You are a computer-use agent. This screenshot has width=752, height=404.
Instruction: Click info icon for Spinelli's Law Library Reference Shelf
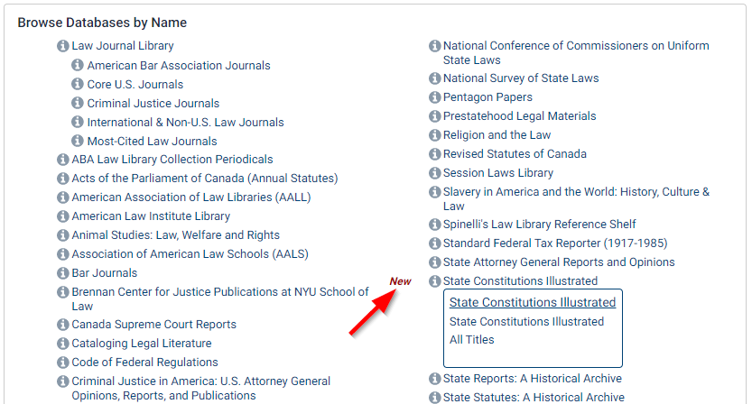click(x=434, y=225)
